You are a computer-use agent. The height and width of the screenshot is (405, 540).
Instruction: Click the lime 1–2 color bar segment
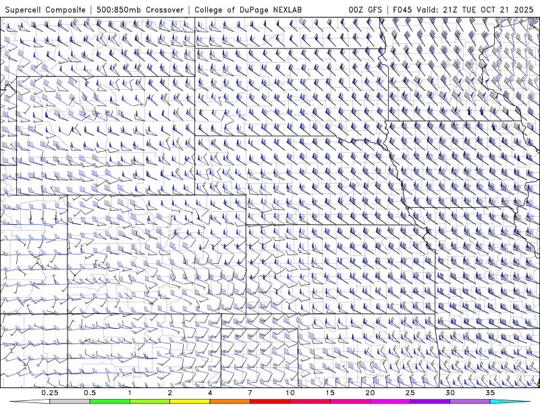[150, 402]
